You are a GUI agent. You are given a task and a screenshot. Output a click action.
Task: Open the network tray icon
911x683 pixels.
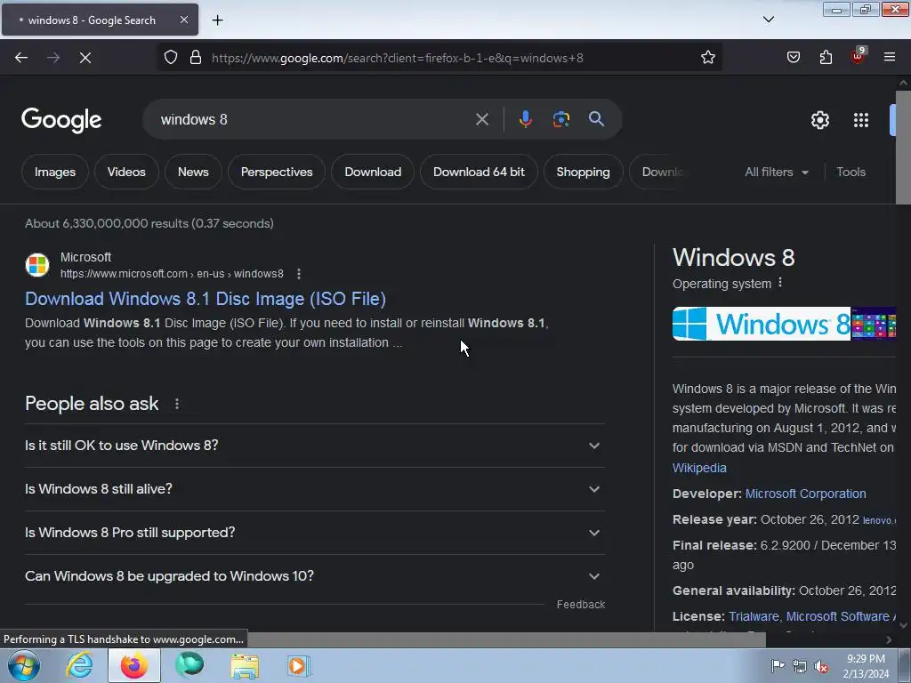tap(800, 666)
